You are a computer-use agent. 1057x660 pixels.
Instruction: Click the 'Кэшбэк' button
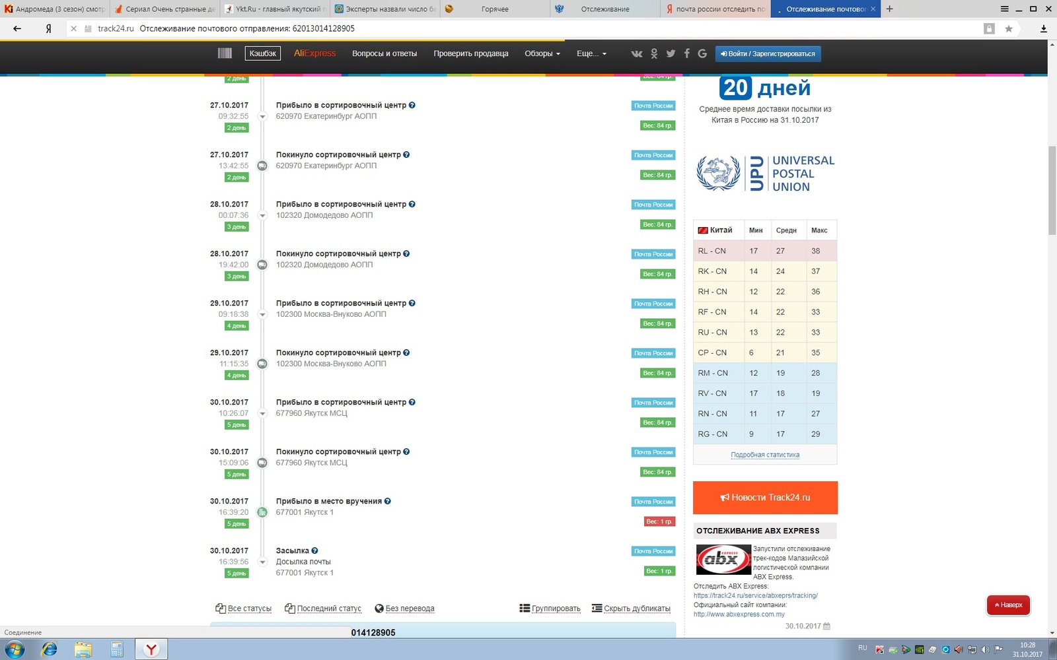pos(262,53)
